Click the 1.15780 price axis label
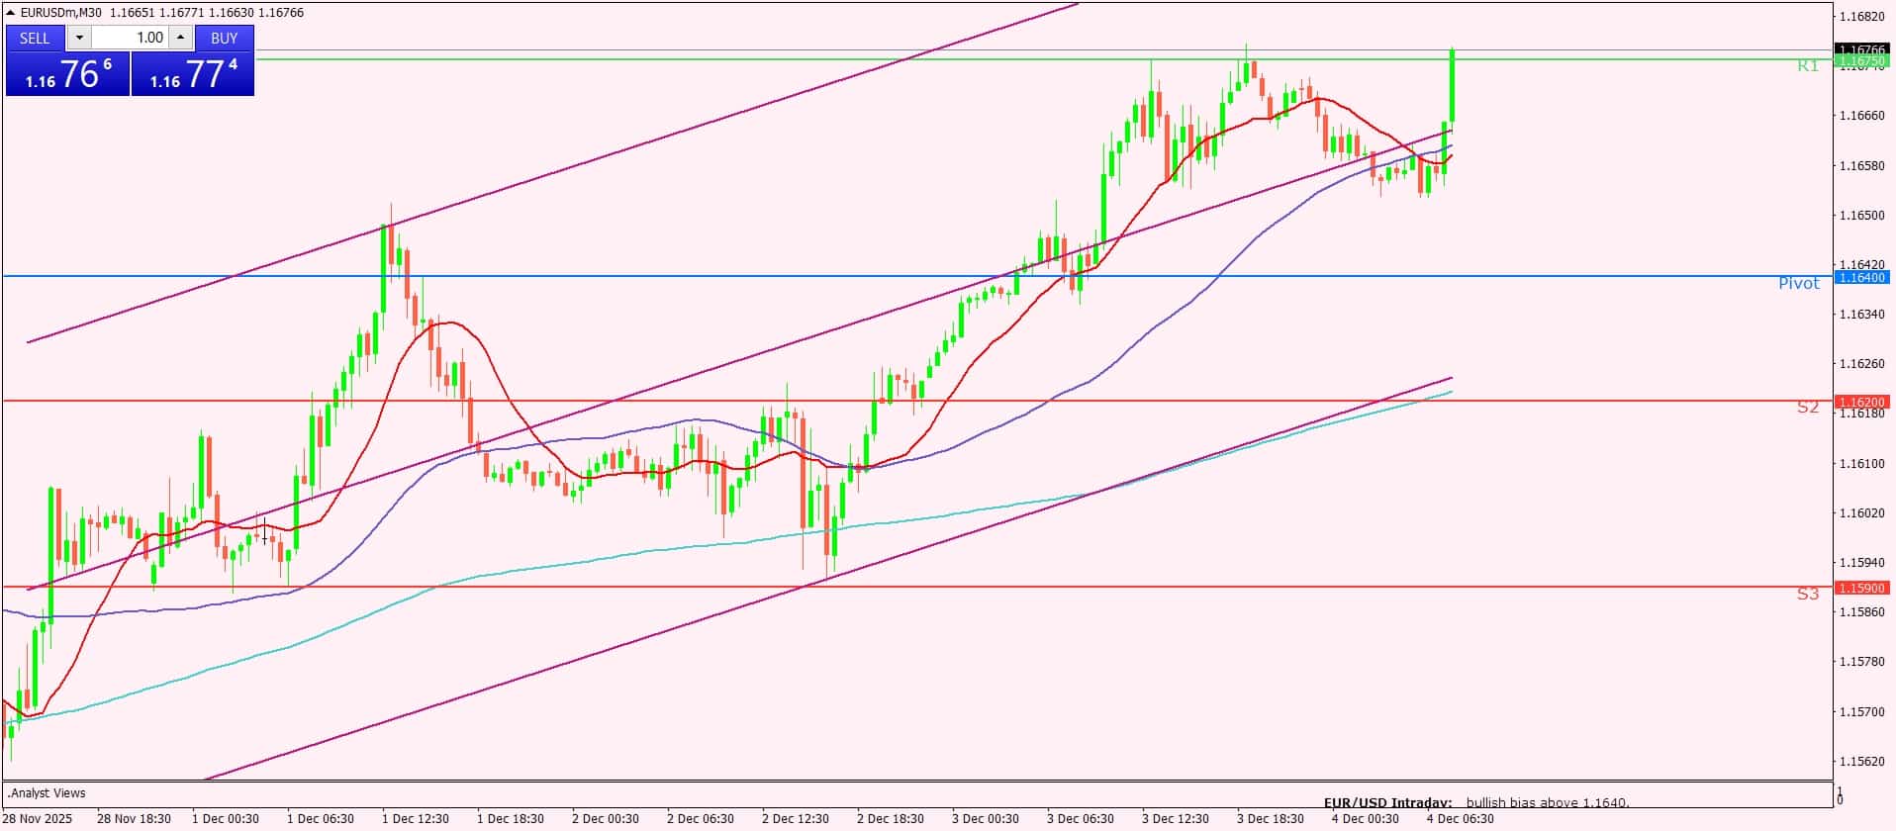The height and width of the screenshot is (831, 1896). pos(1861,662)
